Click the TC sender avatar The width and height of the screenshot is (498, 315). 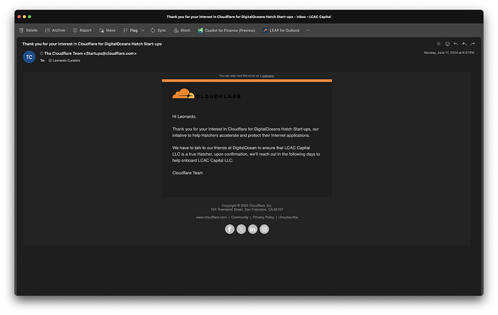pos(29,57)
